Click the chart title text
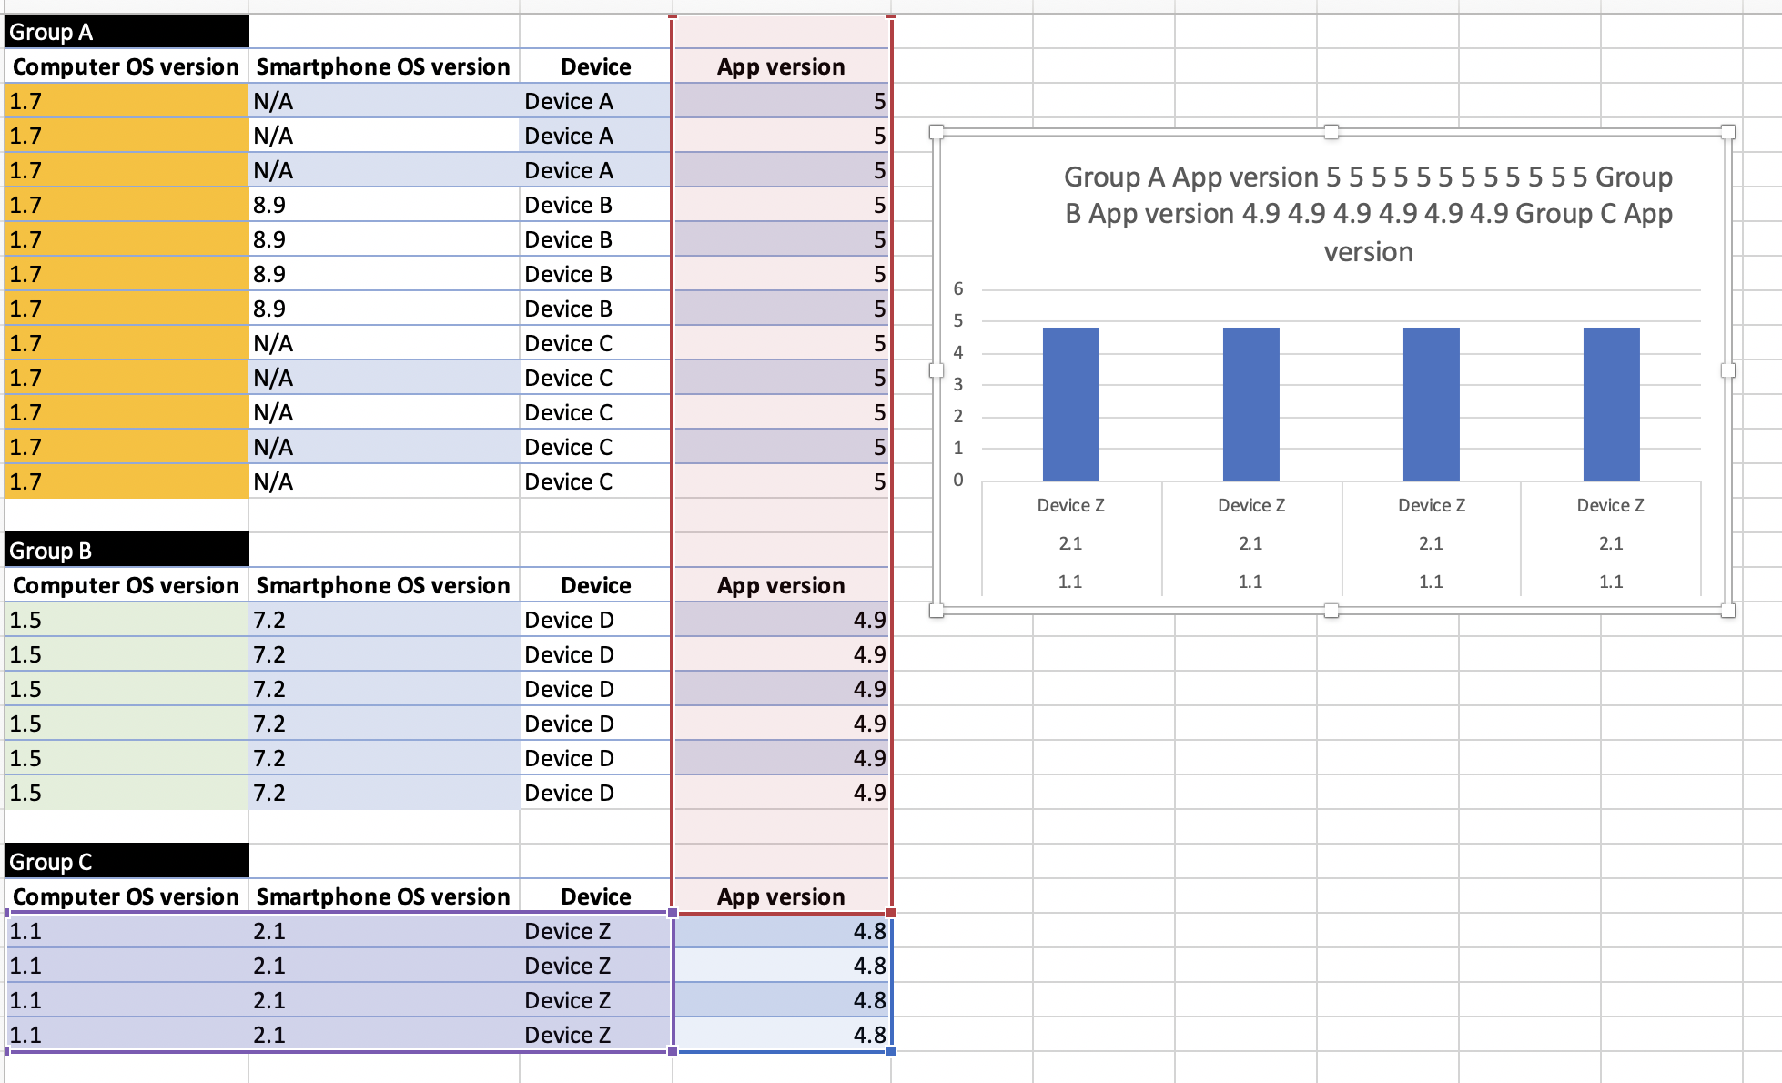This screenshot has width=1782, height=1083. pyautogui.click(x=1368, y=214)
